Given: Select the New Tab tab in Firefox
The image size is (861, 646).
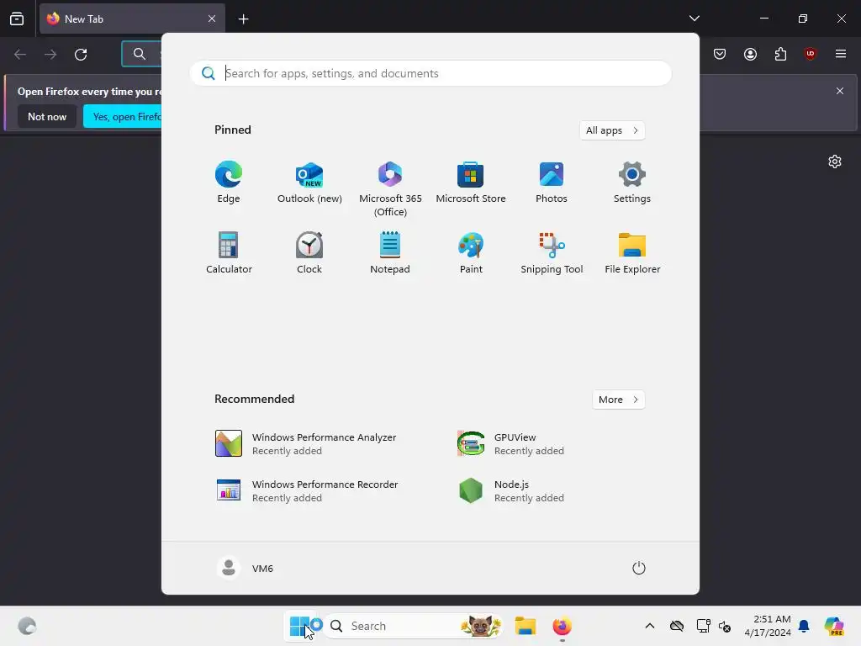Looking at the screenshot, I should (132, 19).
